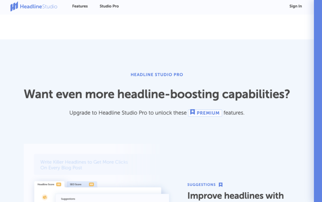322x202 pixels.
Task: Click the app screenshot preview thumbnail
Action: 93,173
